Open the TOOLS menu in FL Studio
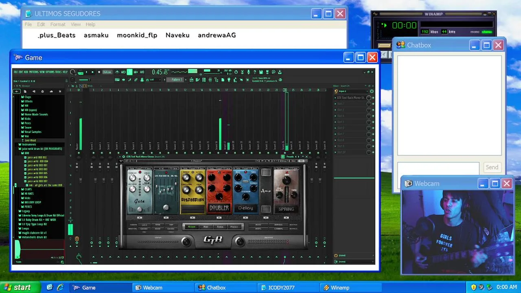The height and width of the screenshot is (293, 521). coord(59,72)
